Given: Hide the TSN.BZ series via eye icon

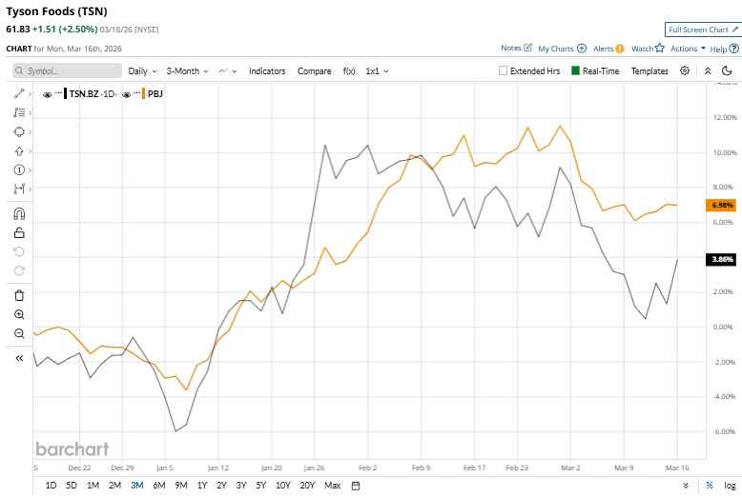Looking at the screenshot, I should pos(48,94).
